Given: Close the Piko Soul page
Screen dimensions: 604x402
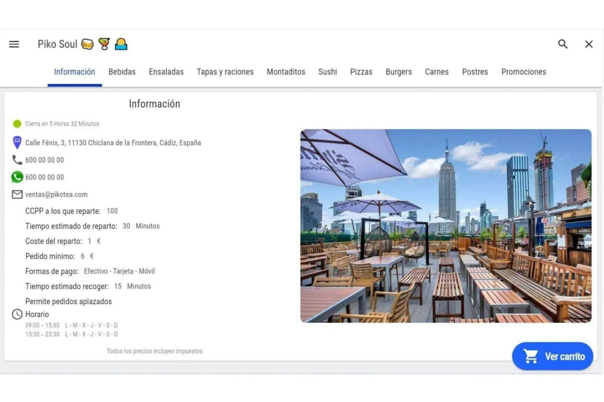Looking at the screenshot, I should tap(589, 44).
